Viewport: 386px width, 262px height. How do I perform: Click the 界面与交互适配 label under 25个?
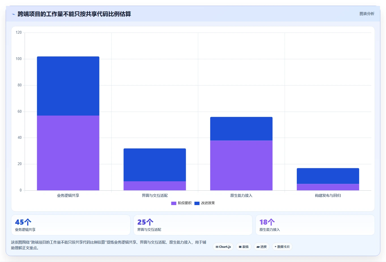[149, 230]
